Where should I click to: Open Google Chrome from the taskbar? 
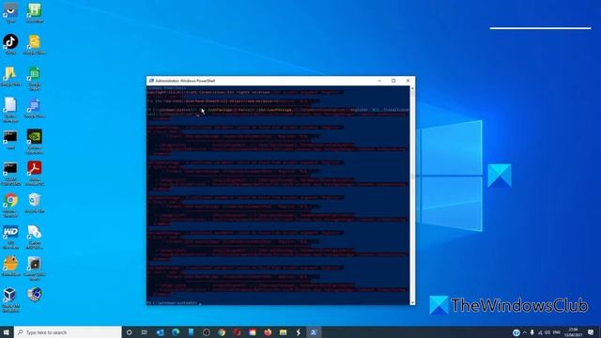[x=222, y=332]
